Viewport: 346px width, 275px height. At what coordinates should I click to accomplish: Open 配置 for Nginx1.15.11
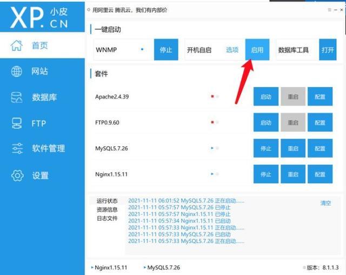320,174
